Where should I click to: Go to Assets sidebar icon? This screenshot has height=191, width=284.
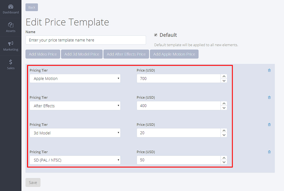tap(11, 25)
